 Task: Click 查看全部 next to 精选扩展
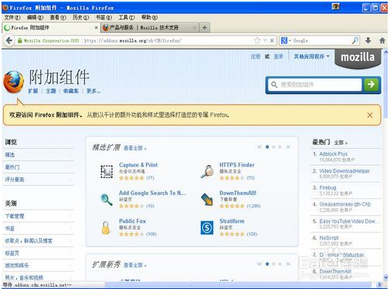135,148
